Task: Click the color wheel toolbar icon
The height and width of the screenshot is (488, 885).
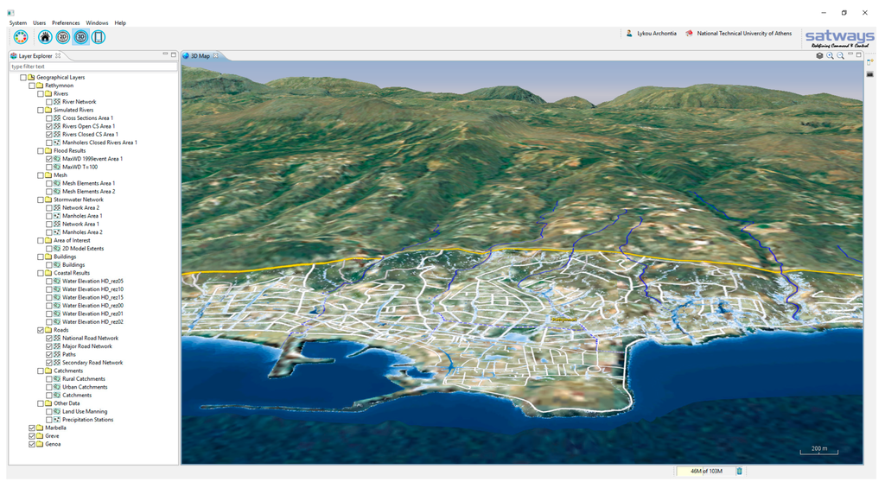Action: (21, 37)
